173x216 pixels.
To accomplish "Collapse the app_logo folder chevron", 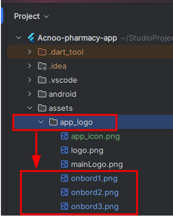I will [41, 122].
